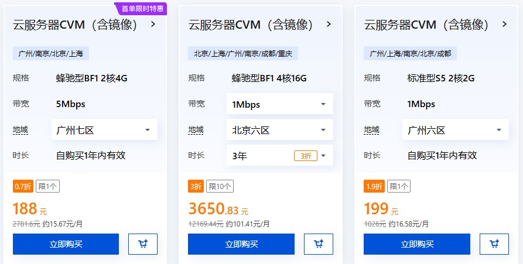Add the 199元 server to cart
This screenshot has height=264, width=523.
(x=494, y=244)
